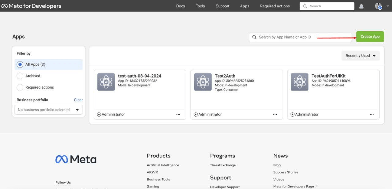Open the notifications bell icon
The image size is (392, 189).
point(361,6)
